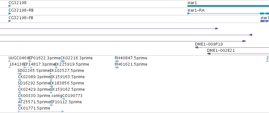Select the RH40847.5prime EST feature

point(117,61)
